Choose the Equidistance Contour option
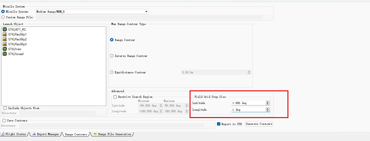 coord(112,72)
